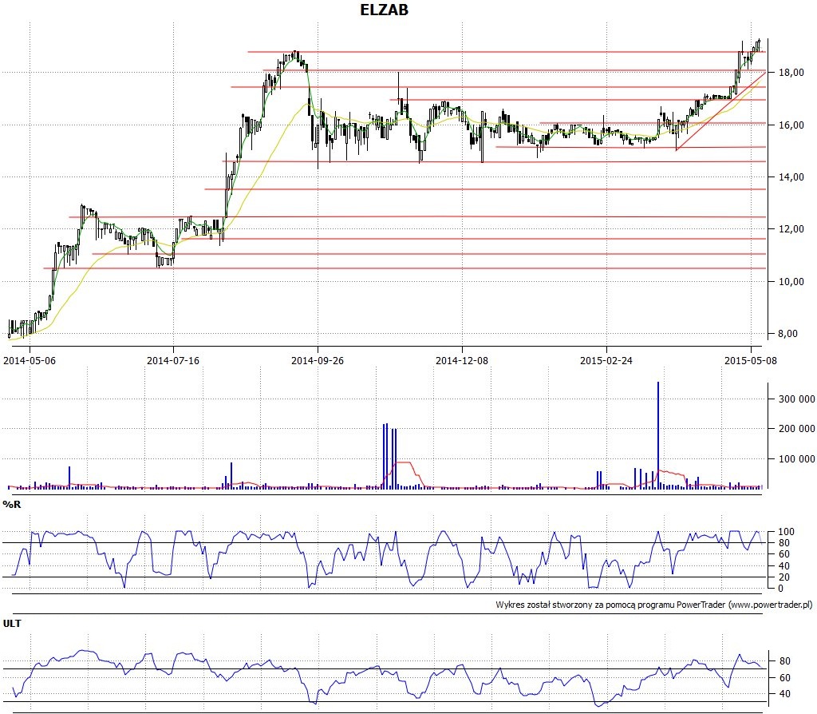The width and height of the screenshot is (817, 714).
Task: Click the ULT indicator label
Action: 12,623
